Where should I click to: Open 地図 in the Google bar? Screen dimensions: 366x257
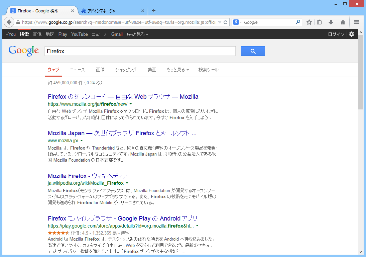[x=50, y=34]
